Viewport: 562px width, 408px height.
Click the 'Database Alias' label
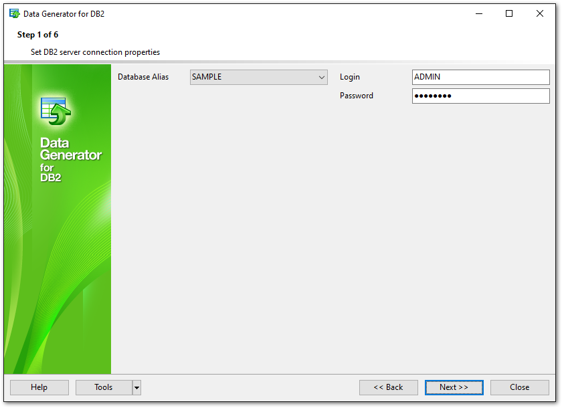(x=143, y=77)
